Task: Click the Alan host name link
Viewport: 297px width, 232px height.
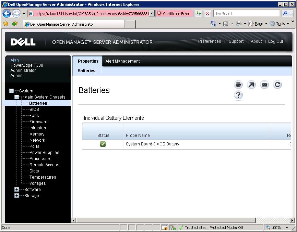Action: [15, 60]
